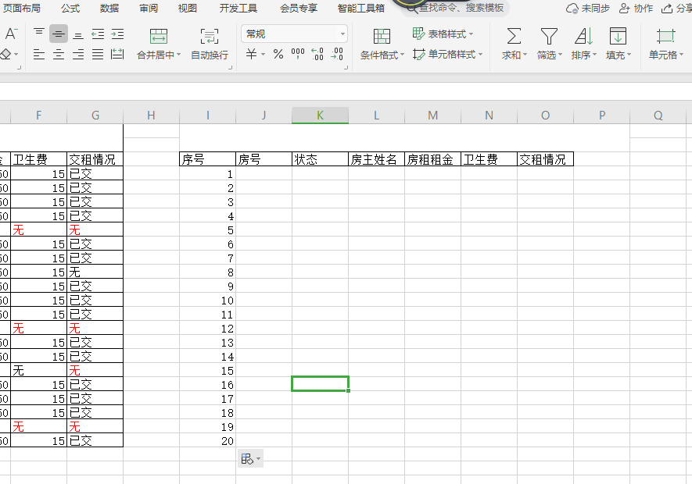Click the Not Synced (未同步) button
This screenshot has width=692, height=484.
coord(588,8)
